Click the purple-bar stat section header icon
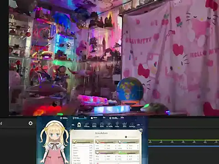Screen dimensions: 219x164 pyautogui.click(x=98, y=153)
